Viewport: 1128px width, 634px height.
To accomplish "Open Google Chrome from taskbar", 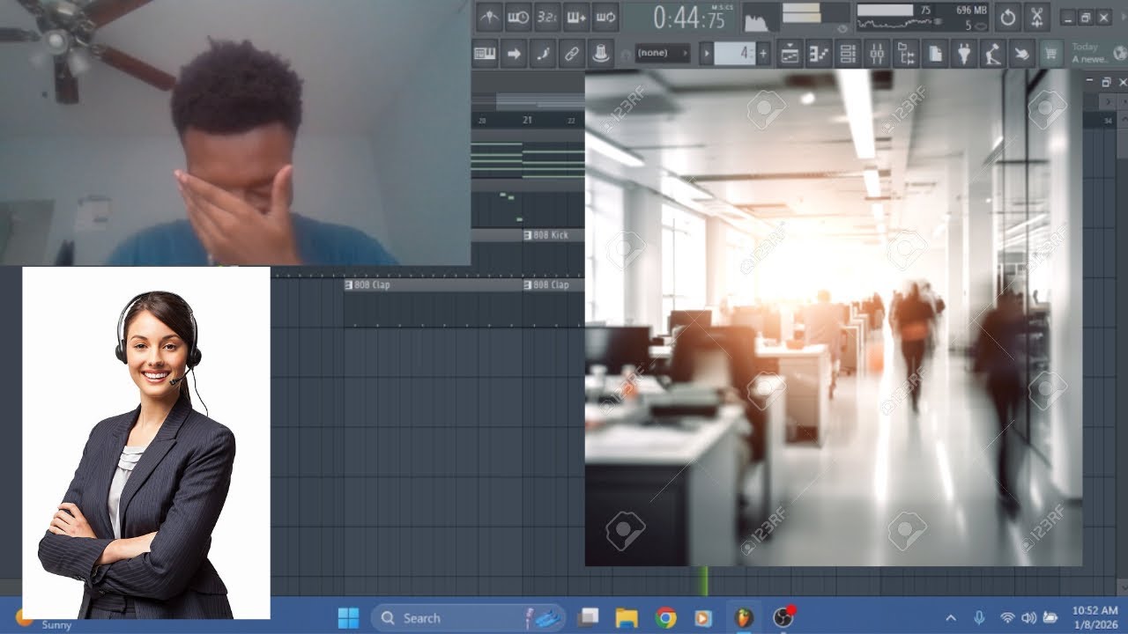I will [665, 618].
